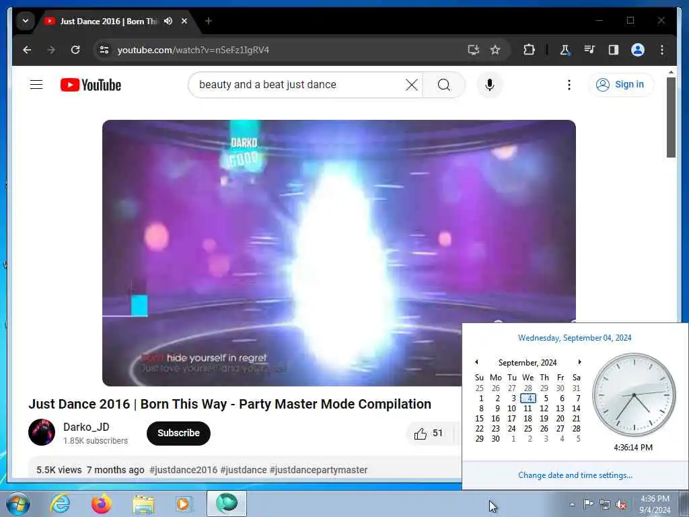The image size is (689, 517).
Task: Open the #justdance2016 hashtag
Action: click(x=183, y=470)
